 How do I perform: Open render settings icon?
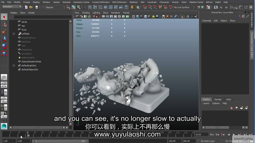coord(231,7)
